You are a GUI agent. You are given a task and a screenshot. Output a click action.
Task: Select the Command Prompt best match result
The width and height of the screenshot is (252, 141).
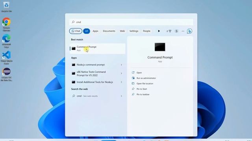coord(97,49)
